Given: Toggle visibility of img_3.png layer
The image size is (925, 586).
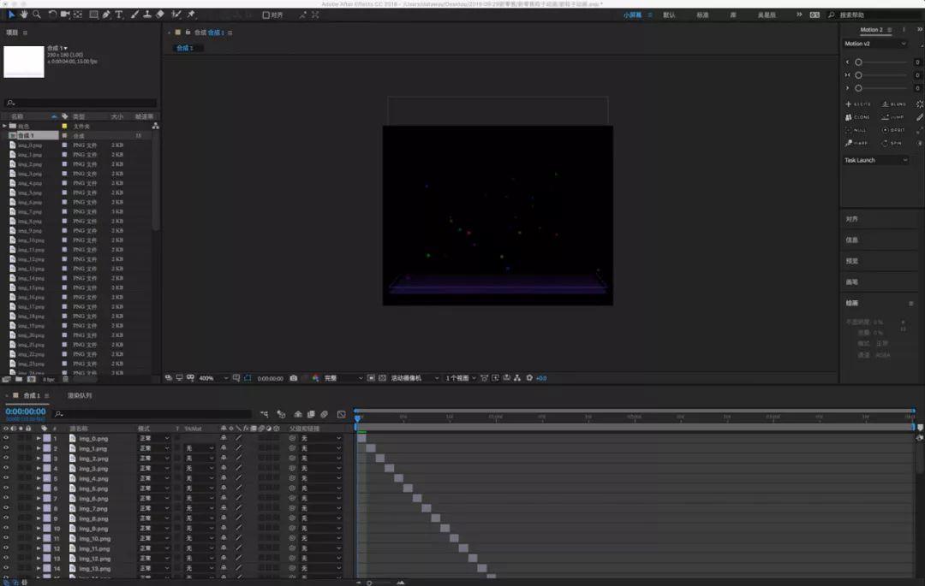Looking at the screenshot, I should (6, 468).
